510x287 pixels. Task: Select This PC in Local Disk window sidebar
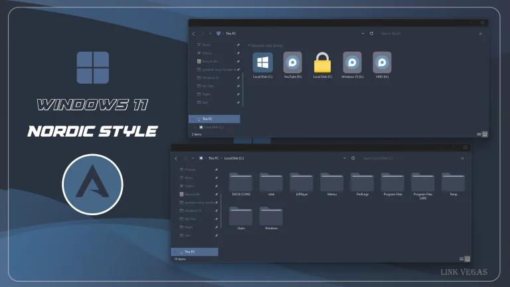click(195, 252)
